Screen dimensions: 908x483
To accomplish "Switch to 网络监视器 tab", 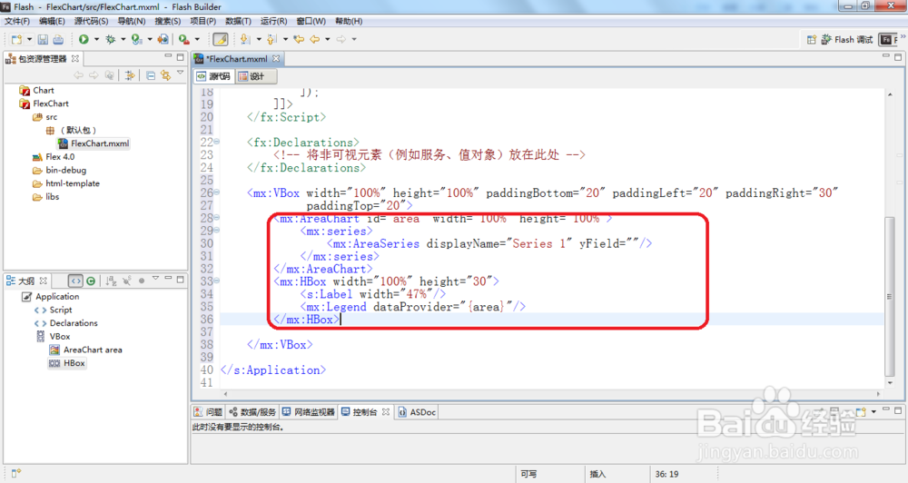I will (x=309, y=412).
